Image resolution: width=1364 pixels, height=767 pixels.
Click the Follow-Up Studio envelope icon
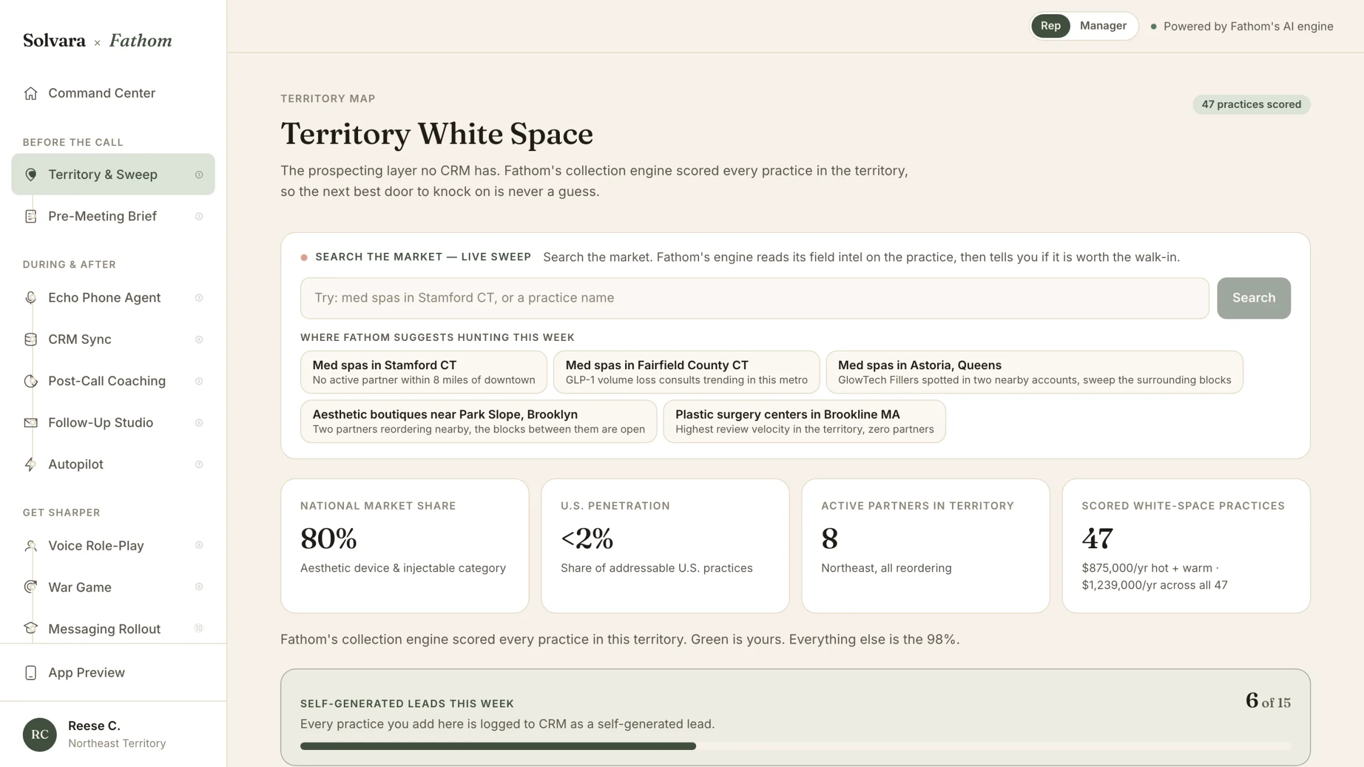[x=31, y=423]
